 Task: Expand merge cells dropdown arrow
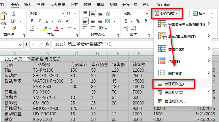pyautogui.click(x=114, y=21)
